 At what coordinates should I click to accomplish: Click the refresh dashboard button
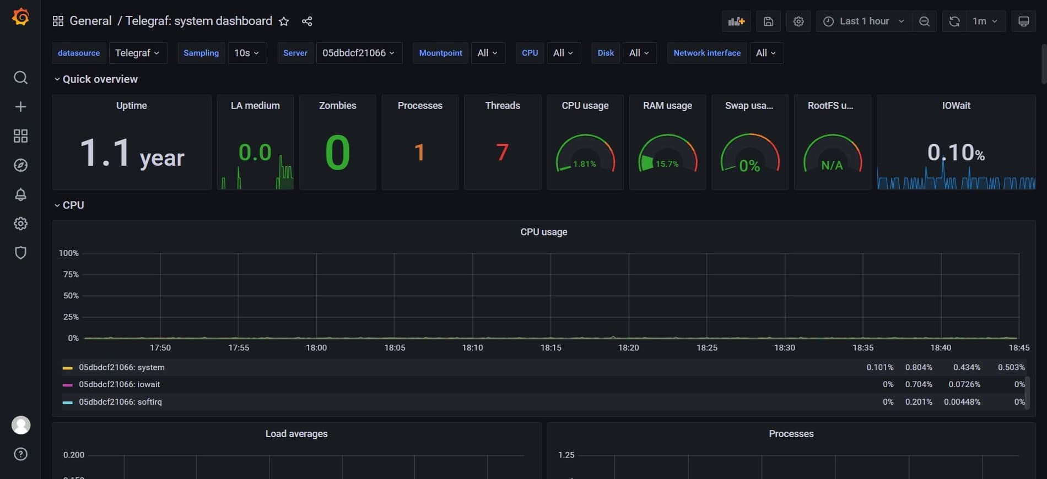954,21
